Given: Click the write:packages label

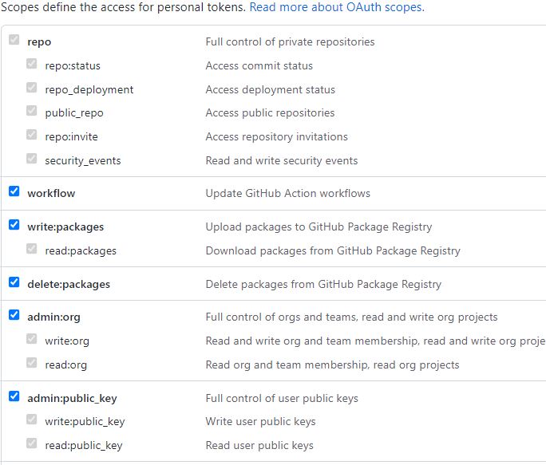Looking at the screenshot, I should click(65, 227).
